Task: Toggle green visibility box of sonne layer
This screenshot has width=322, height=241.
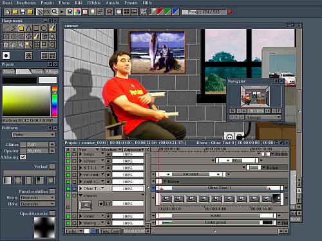Action: click(68, 216)
